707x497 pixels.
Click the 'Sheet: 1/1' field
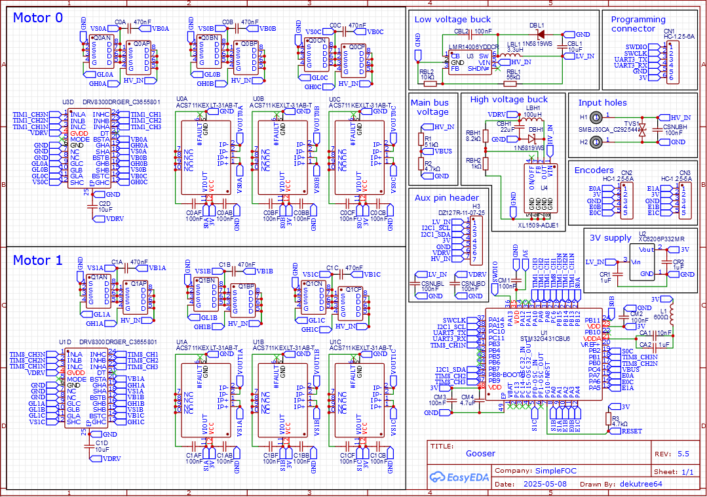(674, 471)
